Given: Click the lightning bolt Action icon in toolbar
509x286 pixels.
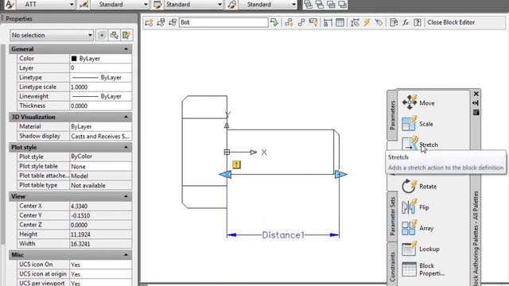Looking at the screenshot, I should coord(367,22).
